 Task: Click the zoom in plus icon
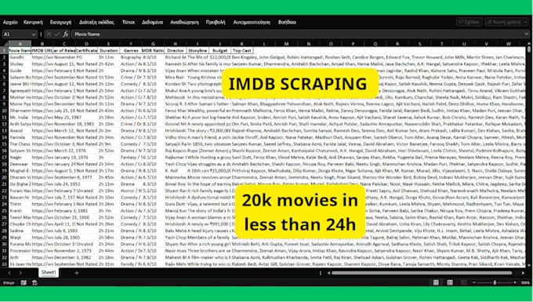pyautogui.click(x=515, y=282)
